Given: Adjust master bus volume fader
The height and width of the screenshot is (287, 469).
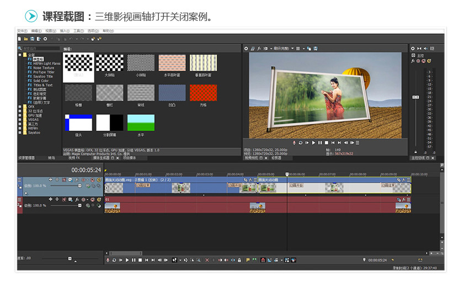Looking at the screenshot, I should 415,97.
